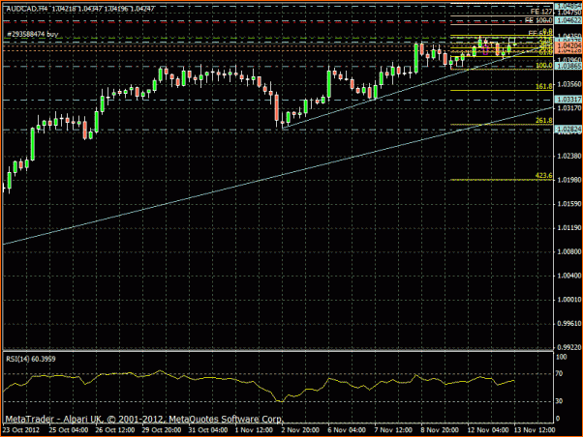Click the 1.00400 price scale value
The height and width of the screenshot is (437, 583).
point(569,276)
